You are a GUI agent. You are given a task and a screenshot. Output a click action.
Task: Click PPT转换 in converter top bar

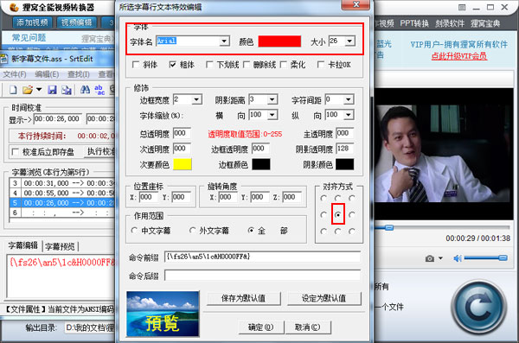point(414,23)
